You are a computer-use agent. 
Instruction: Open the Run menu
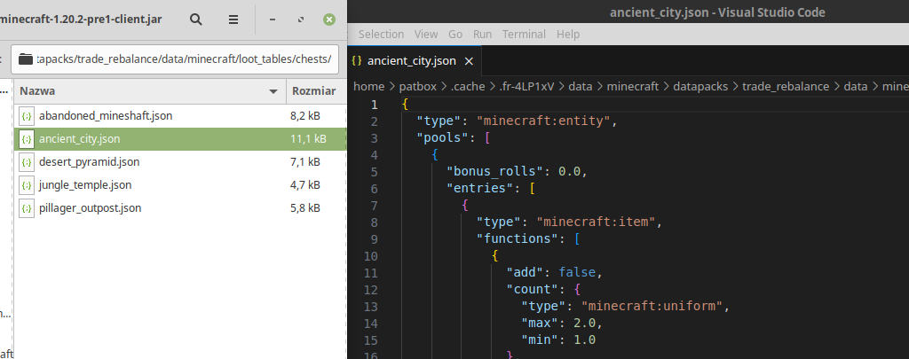tap(482, 34)
